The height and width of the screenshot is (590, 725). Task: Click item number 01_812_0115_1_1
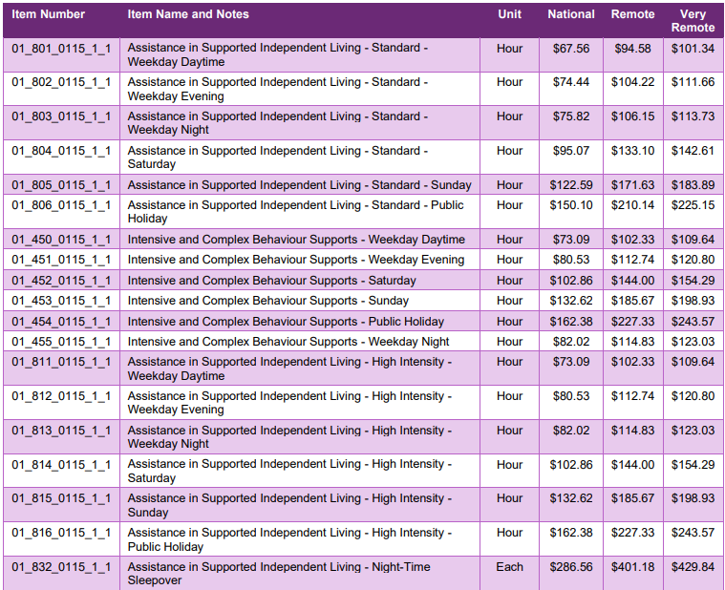click(61, 396)
